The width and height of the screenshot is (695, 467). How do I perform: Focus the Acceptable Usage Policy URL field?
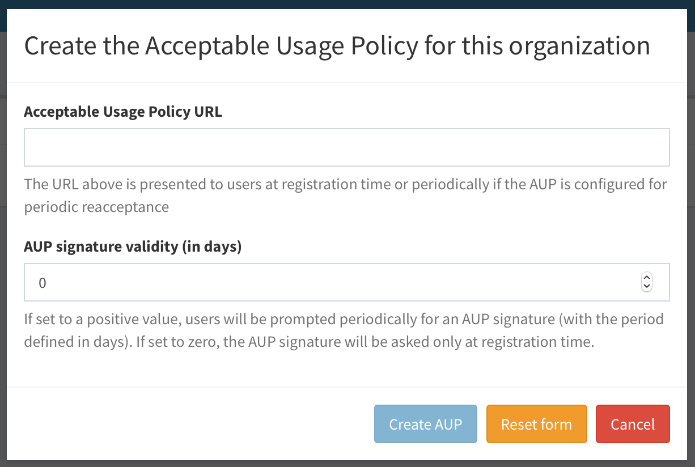pyautogui.click(x=347, y=147)
